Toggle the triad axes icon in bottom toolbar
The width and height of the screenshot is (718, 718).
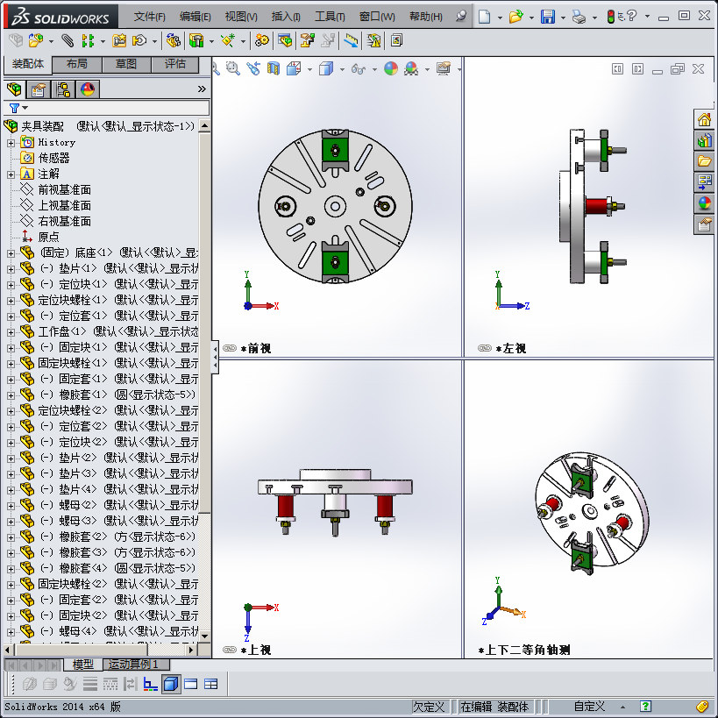click(x=150, y=684)
